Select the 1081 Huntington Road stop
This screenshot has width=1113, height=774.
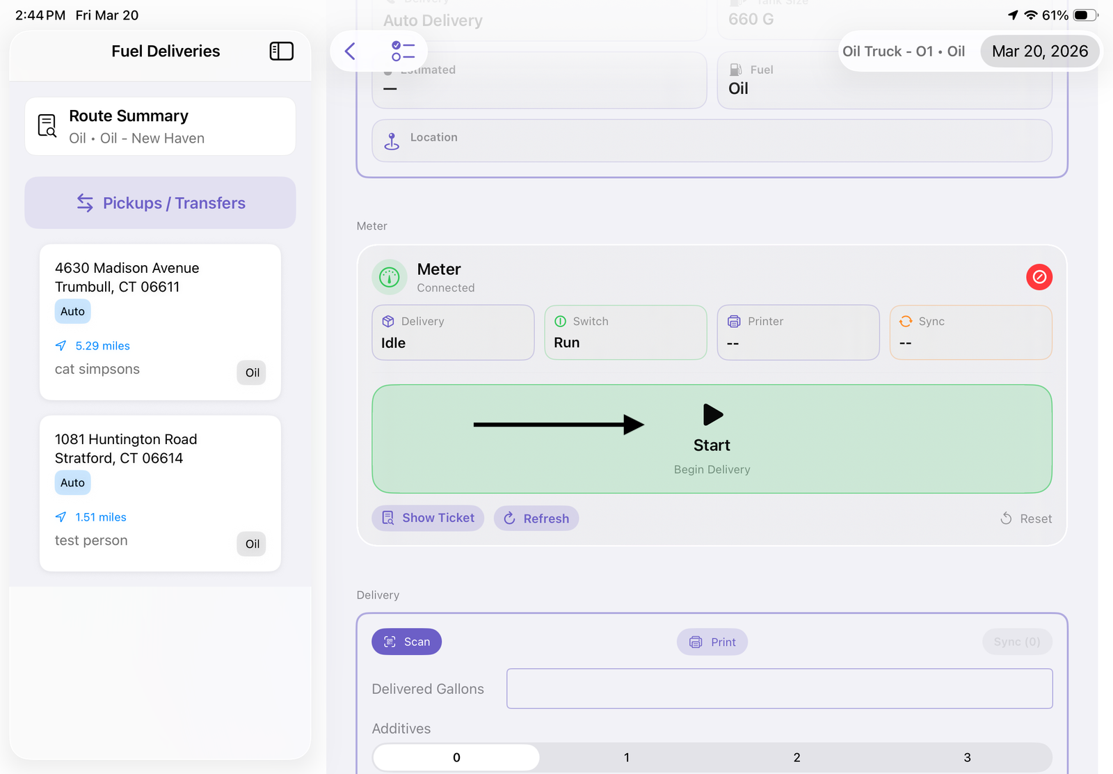pos(160,493)
